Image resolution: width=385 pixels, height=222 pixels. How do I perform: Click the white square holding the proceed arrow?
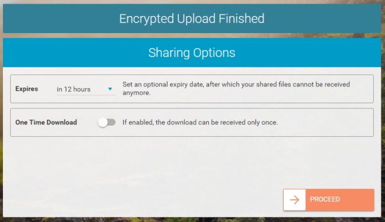pos(294,200)
